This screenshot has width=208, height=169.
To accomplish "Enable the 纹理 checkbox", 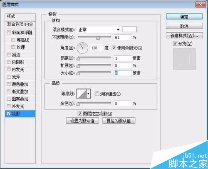I will [x=13, y=47].
